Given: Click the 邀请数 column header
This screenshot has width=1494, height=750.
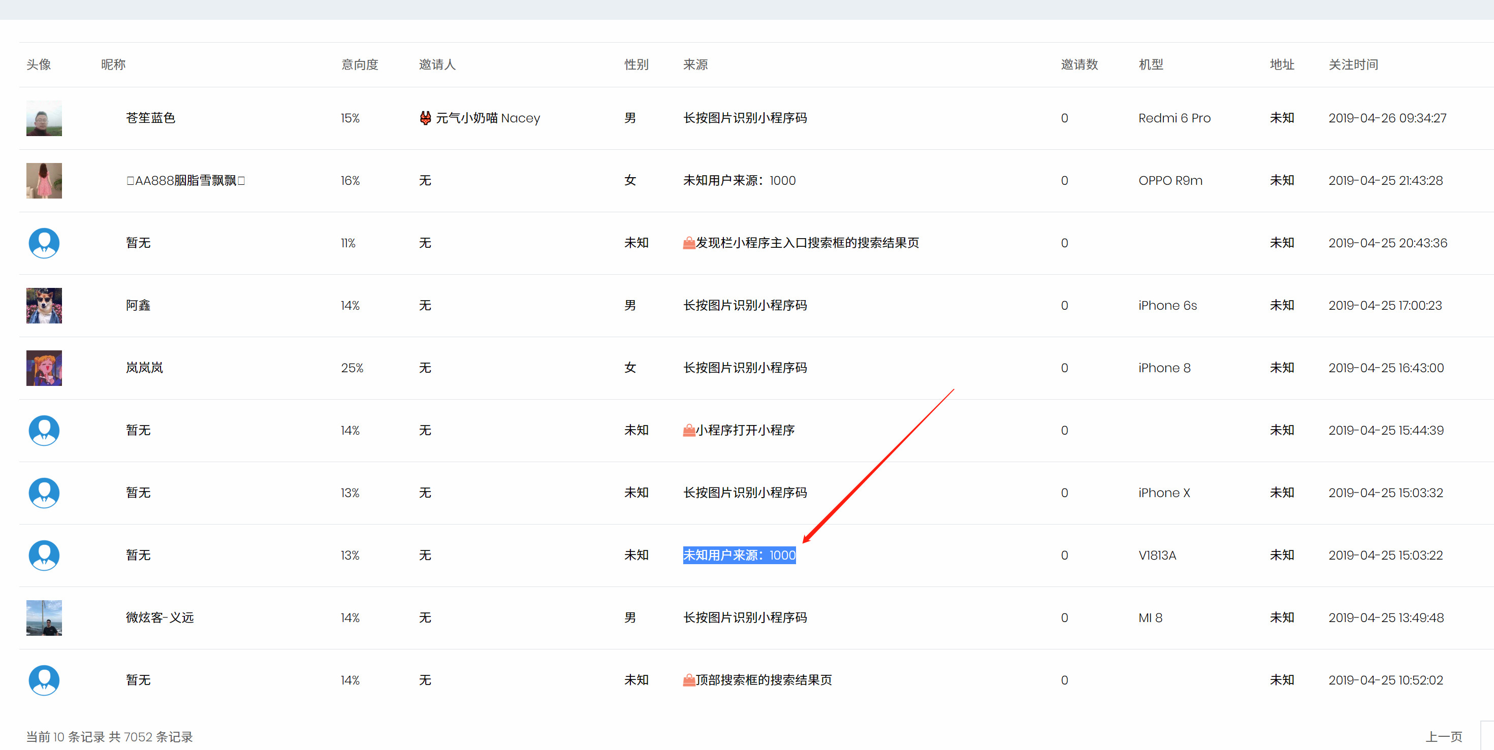Looking at the screenshot, I should tap(1079, 64).
